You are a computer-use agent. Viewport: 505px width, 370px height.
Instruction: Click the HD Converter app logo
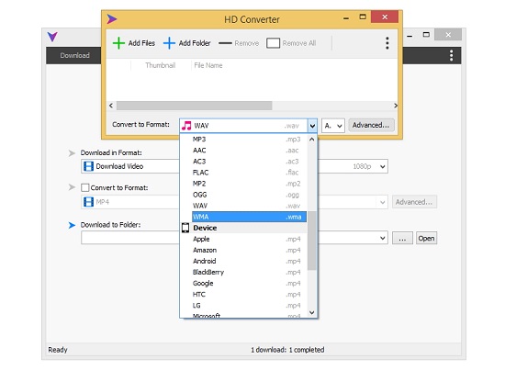tap(112, 19)
